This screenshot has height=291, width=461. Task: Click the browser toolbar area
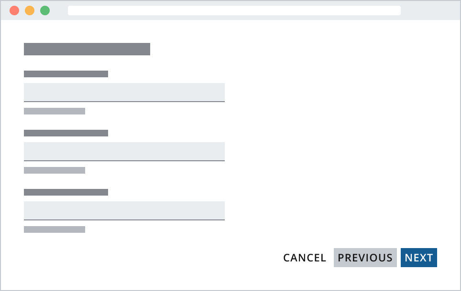click(x=430, y=10)
